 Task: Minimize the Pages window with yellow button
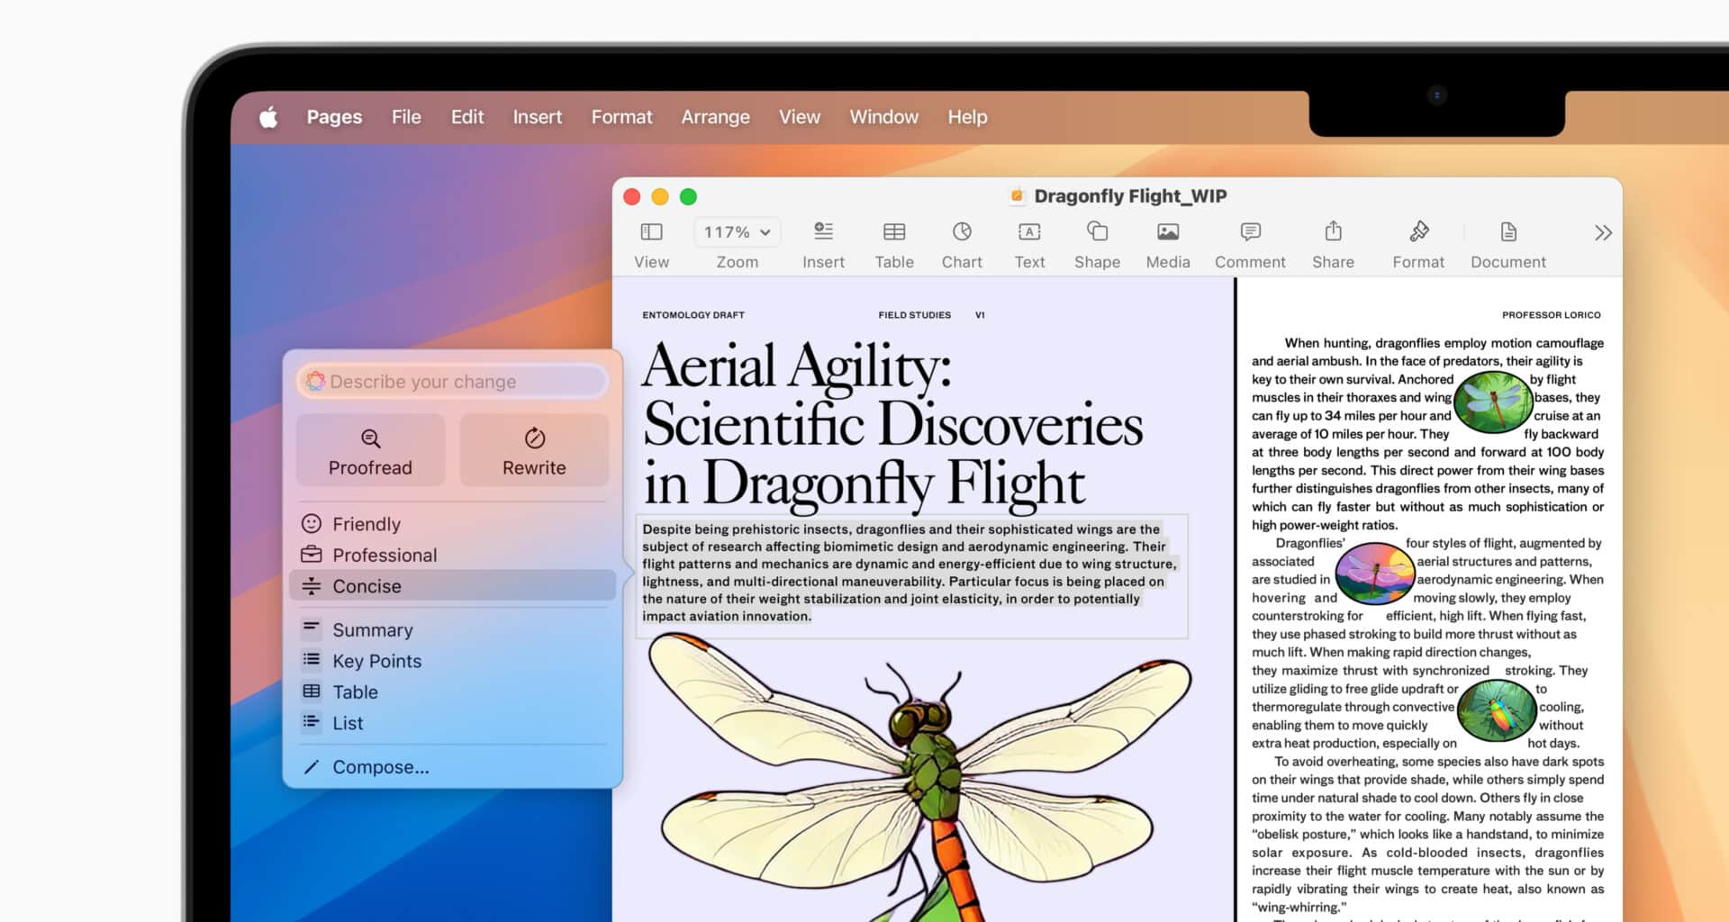pyautogui.click(x=660, y=196)
